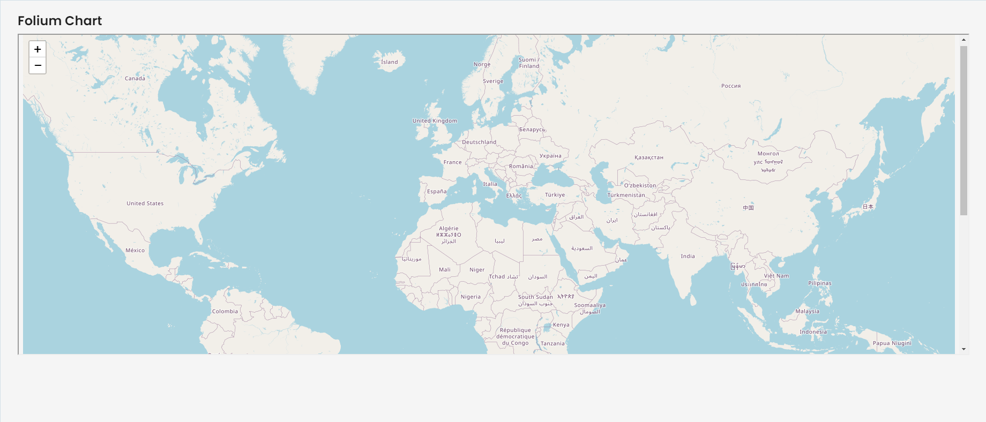Image resolution: width=986 pixels, height=422 pixels.
Task: Click the Indonesia label
Action: pyautogui.click(x=813, y=332)
